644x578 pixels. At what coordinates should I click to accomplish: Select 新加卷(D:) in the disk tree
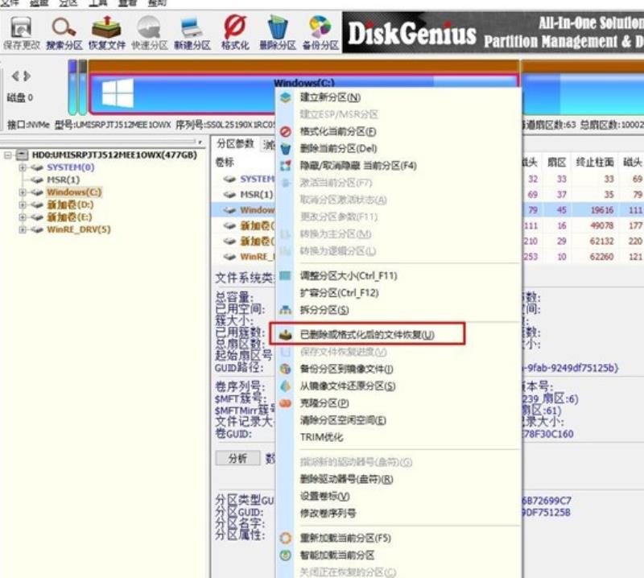[70, 204]
